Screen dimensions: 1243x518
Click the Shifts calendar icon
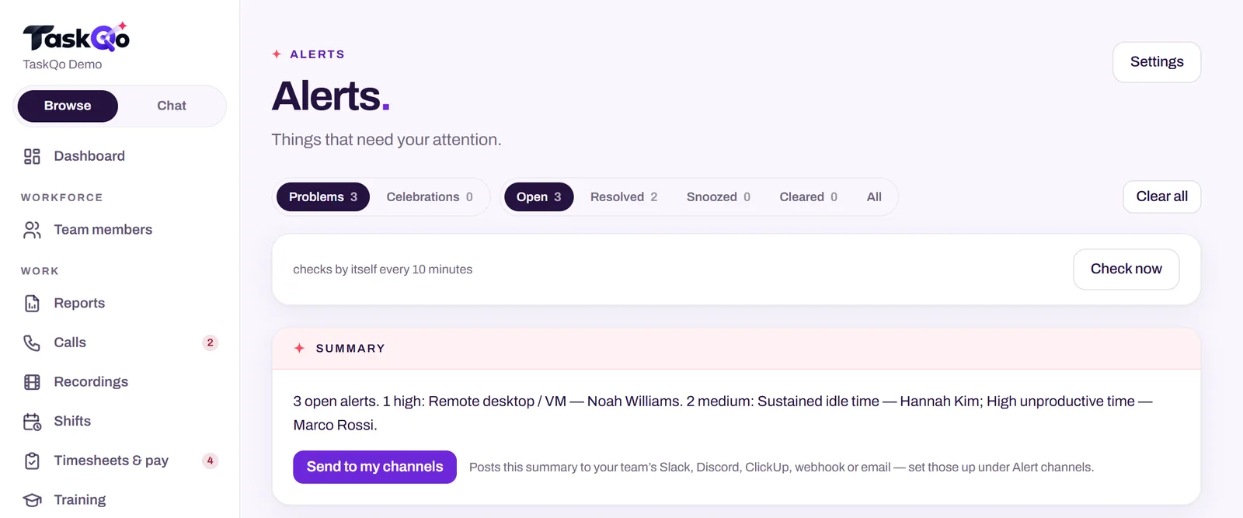pyautogui.click(x=32, y=422)
